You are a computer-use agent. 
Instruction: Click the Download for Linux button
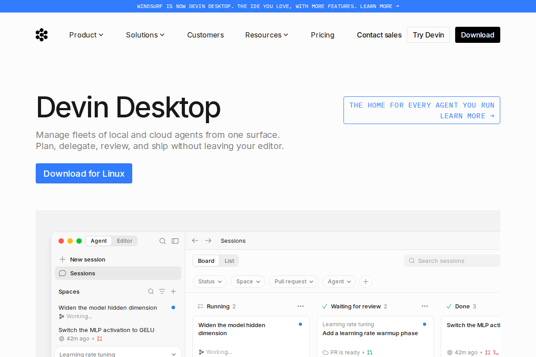pos(84,174)
